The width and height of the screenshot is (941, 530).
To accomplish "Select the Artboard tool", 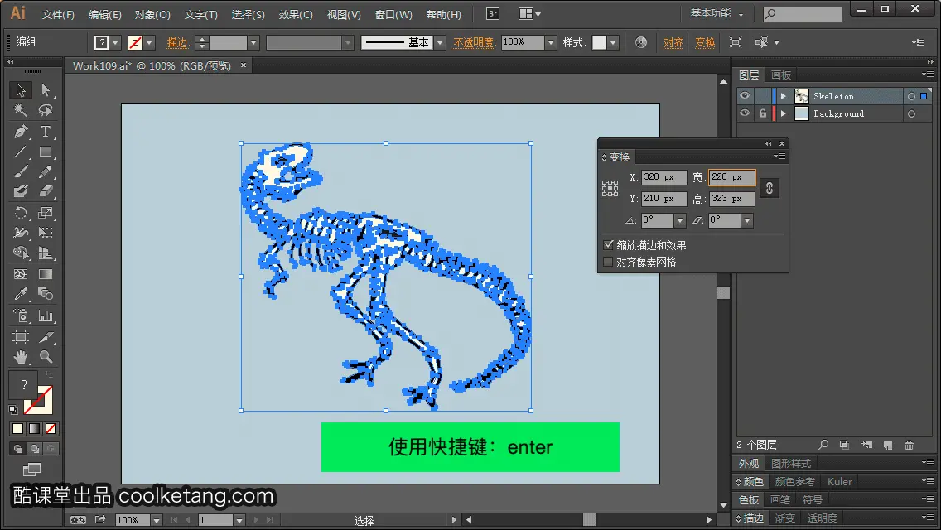I will tap(21, 337).
